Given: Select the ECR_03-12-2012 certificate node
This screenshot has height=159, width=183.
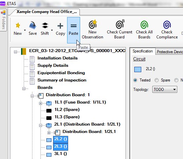Looking at the screenshot, I should [77, 51].
